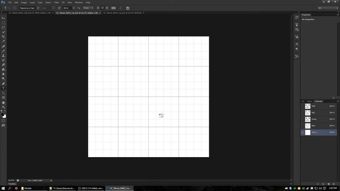Open the File menu

point(10,2)
